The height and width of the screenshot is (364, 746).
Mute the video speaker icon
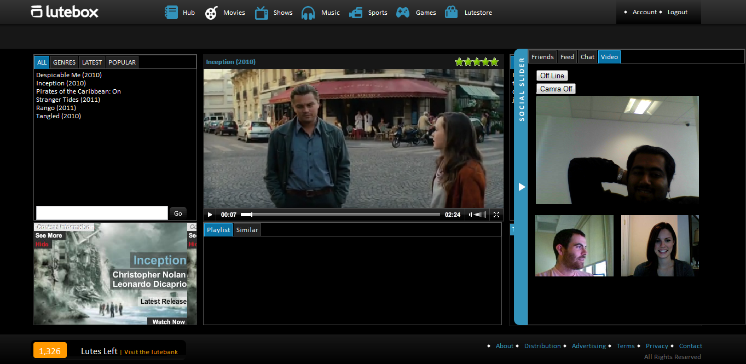tap(471, 215)
